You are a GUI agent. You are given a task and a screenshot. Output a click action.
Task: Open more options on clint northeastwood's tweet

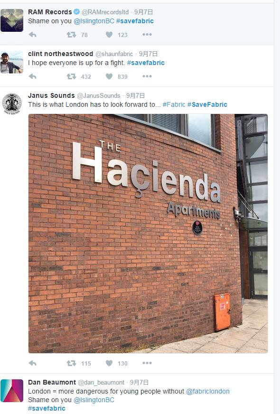[x=147, y=76]
